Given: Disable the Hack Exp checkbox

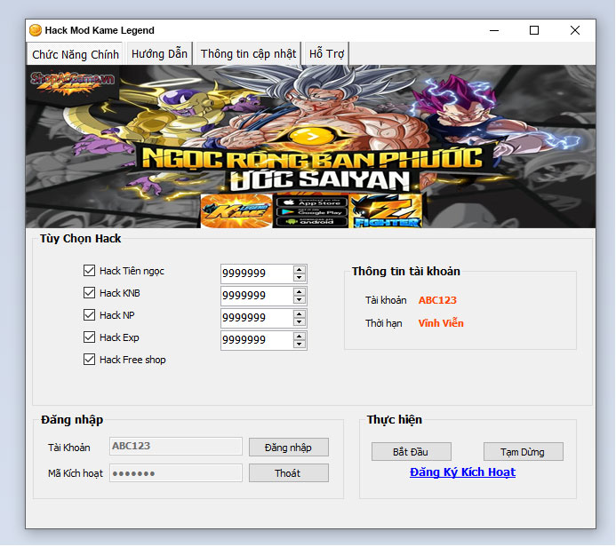Looking at the screenshot, I should coord(89,337).
